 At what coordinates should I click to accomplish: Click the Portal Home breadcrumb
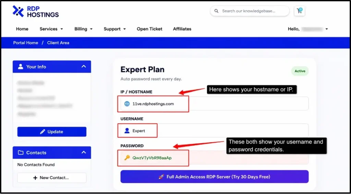[25, 43]
